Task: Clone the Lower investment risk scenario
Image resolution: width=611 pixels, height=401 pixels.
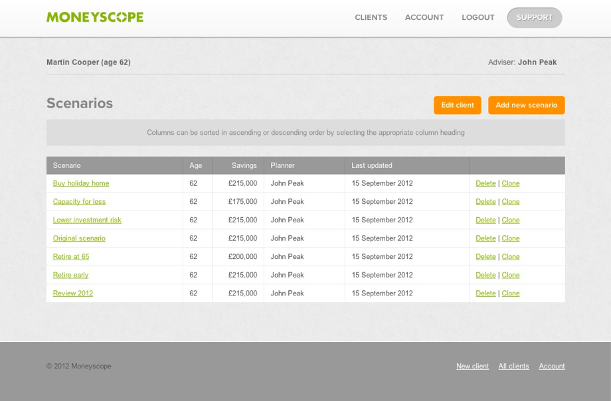Action: tap(511, 220)
